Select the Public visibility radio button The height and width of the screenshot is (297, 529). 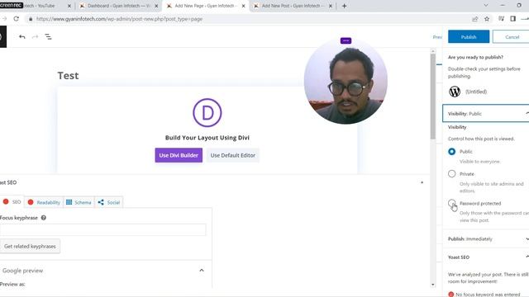[x=452, y=152]
